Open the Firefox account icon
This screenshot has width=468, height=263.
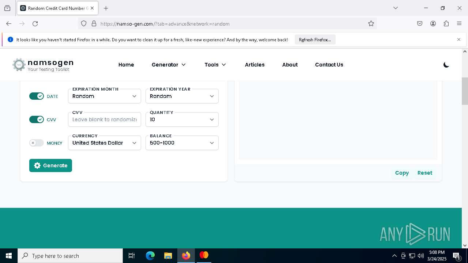433,24
